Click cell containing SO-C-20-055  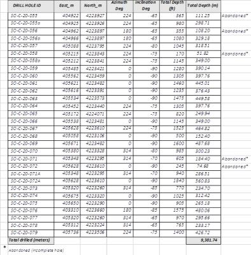click(31, 16)
